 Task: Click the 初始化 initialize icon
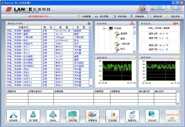[x=53, y=116]
